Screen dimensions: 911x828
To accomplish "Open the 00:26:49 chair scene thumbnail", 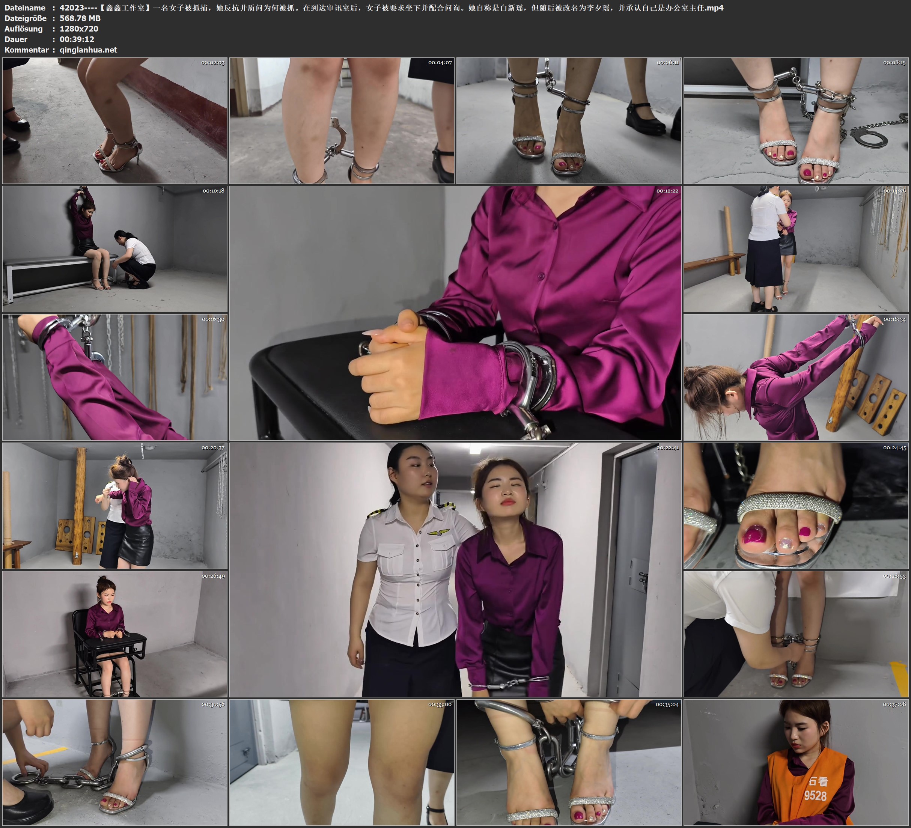I will point(115,634).
